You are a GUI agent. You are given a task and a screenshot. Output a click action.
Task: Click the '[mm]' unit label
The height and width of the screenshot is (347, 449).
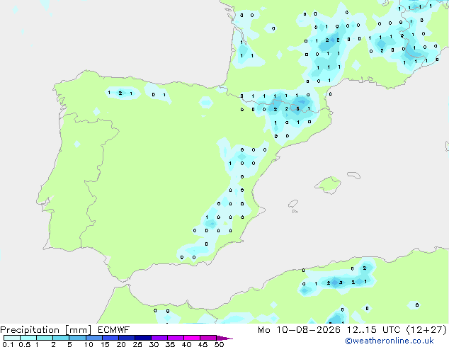coord(79,330)
